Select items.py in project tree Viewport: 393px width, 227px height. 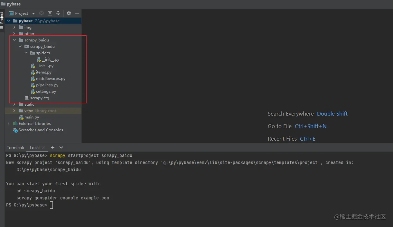(x=44, y=72)
